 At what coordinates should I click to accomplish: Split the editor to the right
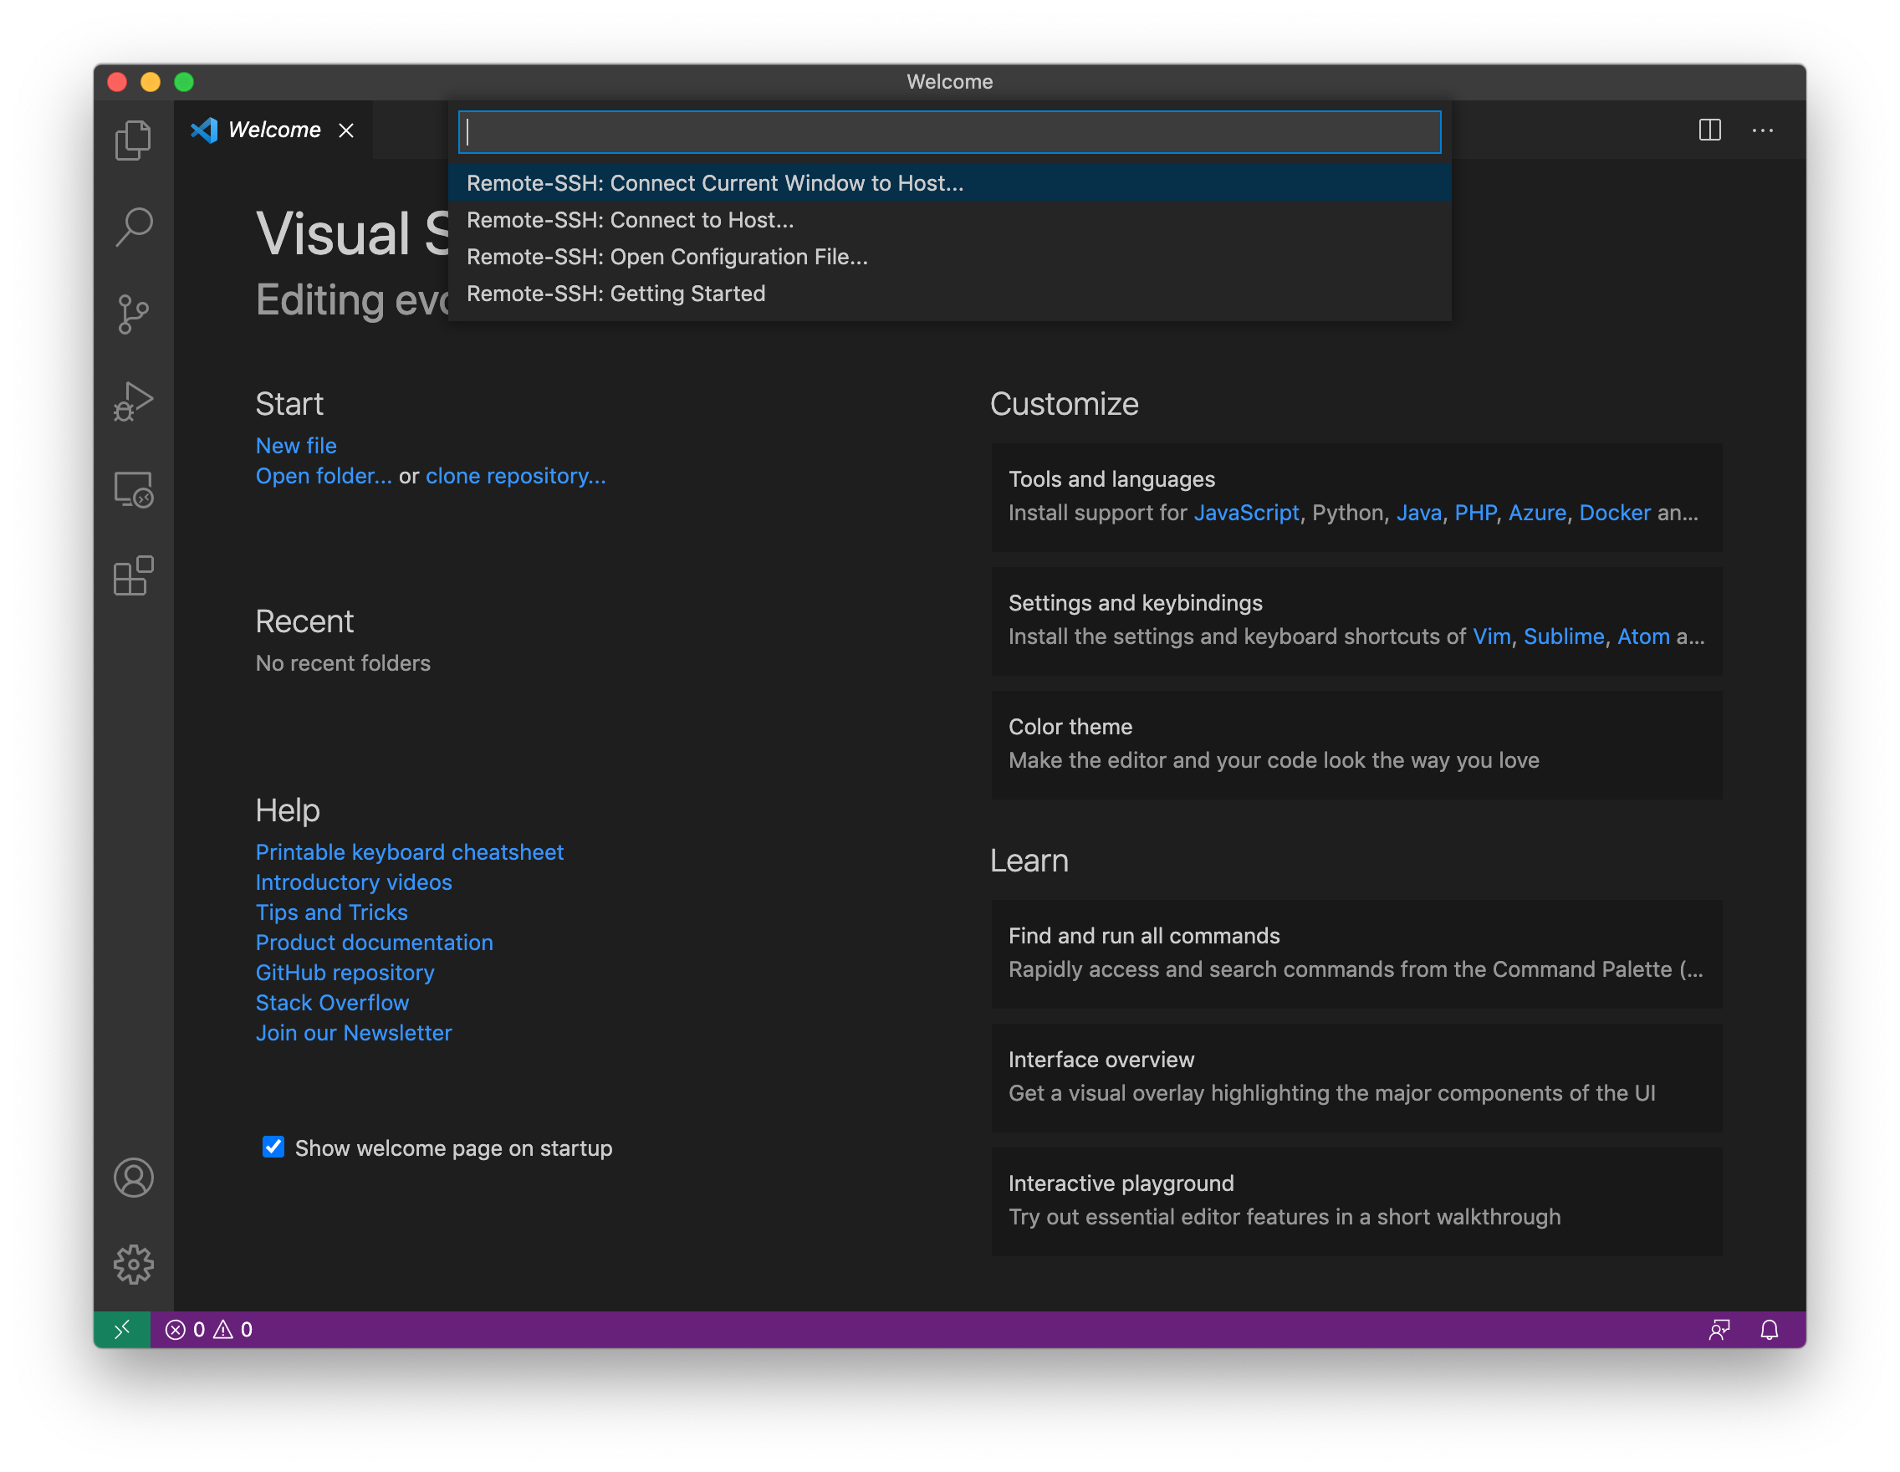1709,130
